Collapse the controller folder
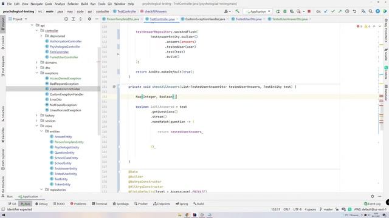 pos(36,31)
